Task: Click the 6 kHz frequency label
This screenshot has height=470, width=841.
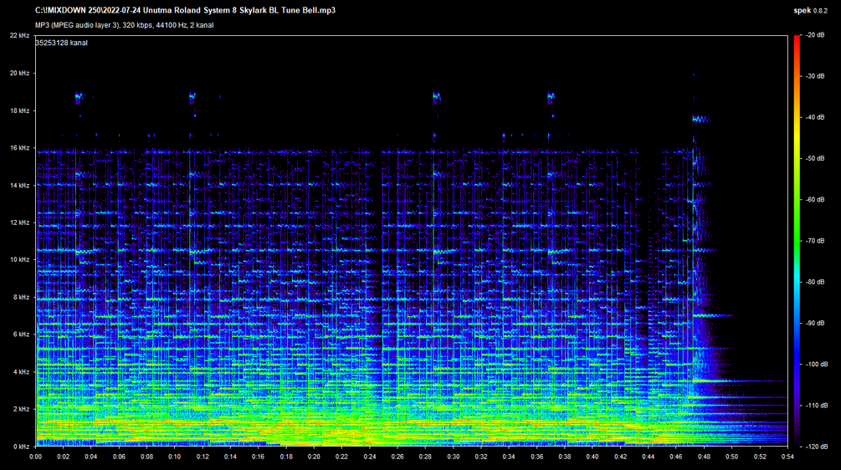Action: tap(22, 334)
